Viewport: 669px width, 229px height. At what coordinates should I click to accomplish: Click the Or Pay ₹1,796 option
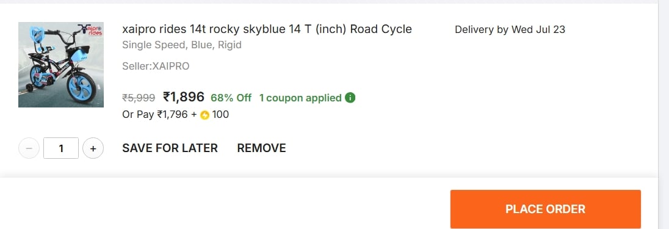pyautogui.click(x=155, y=115)
